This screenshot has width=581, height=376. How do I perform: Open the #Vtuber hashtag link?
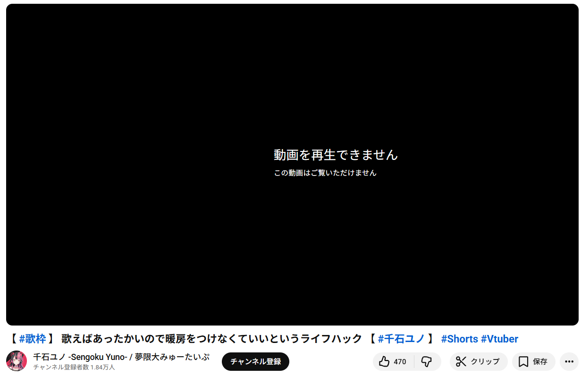tap(499, 339)
